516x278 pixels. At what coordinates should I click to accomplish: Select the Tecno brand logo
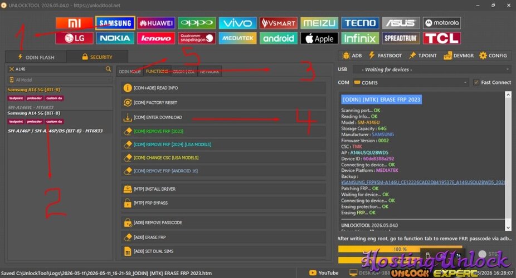[360, 23]
